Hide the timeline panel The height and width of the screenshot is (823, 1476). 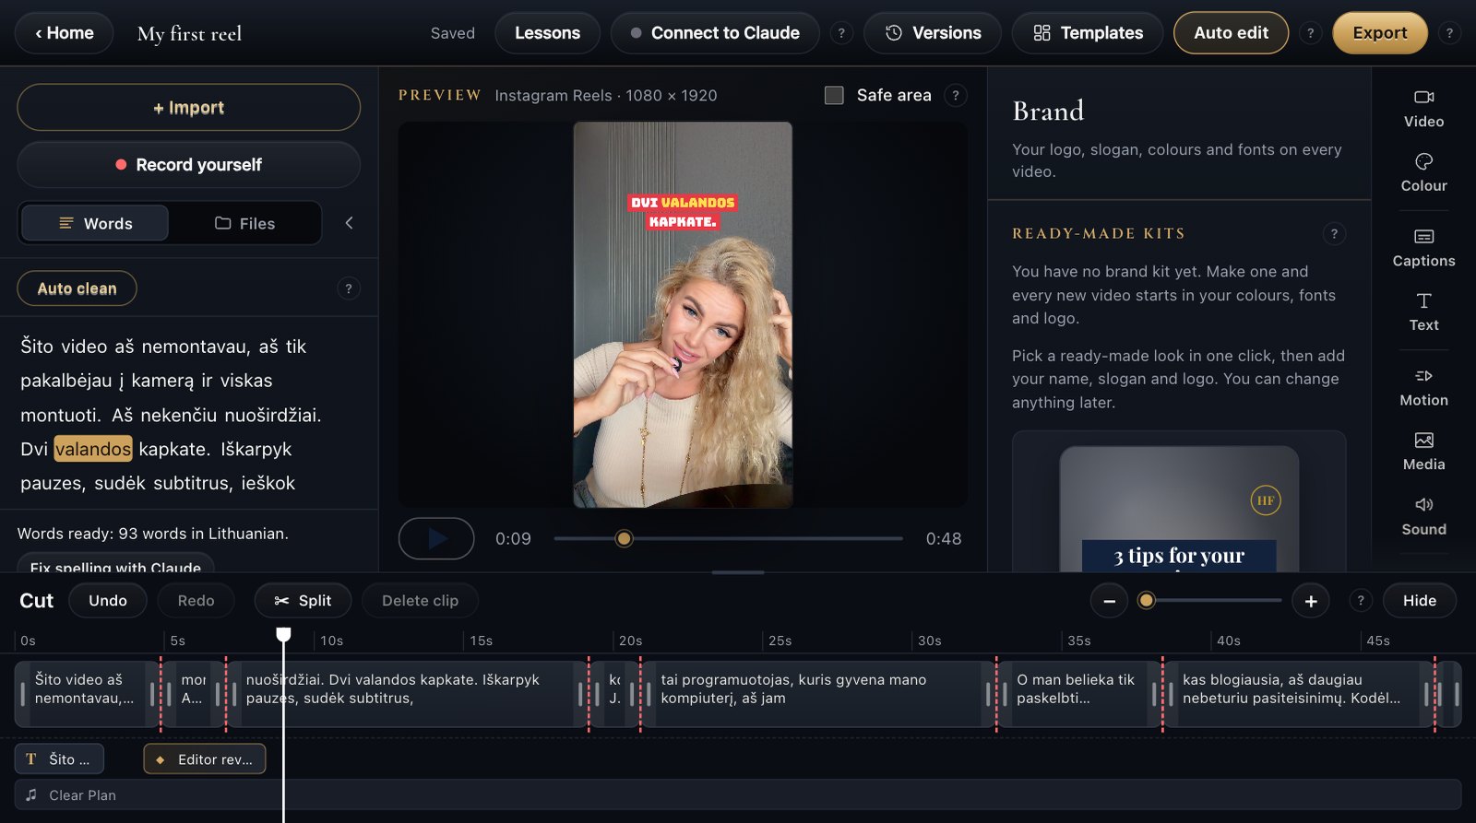[x=1419, y=601]
